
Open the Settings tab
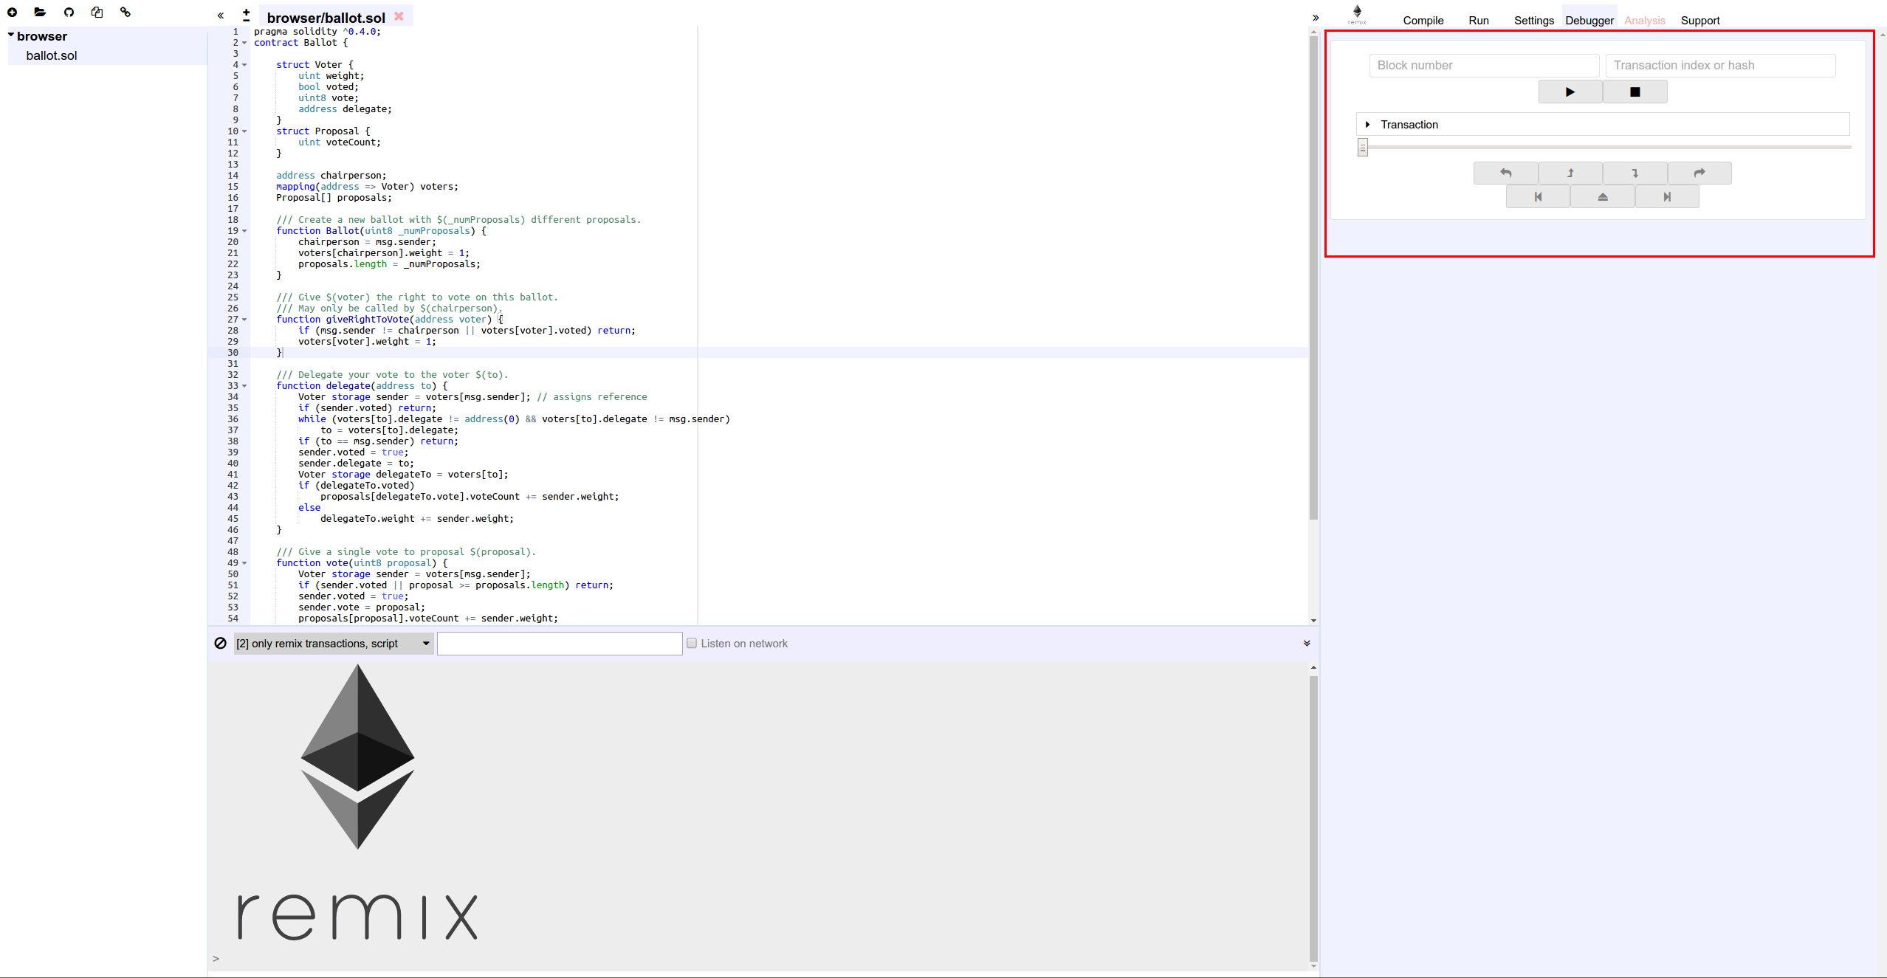(1533, 21)
